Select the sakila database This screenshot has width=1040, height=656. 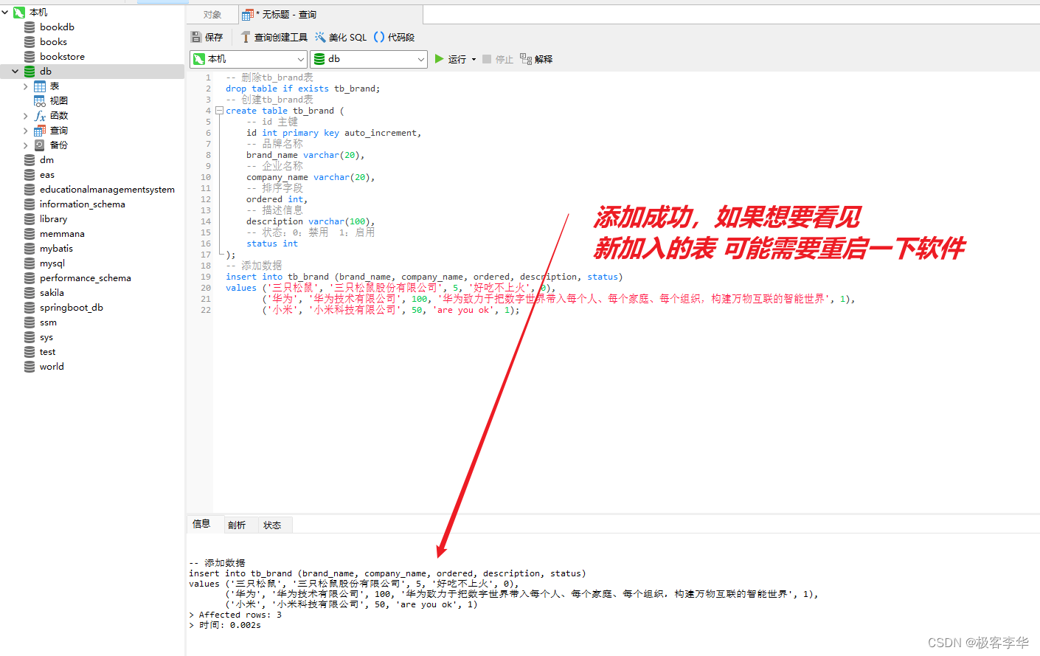(52, 293)
